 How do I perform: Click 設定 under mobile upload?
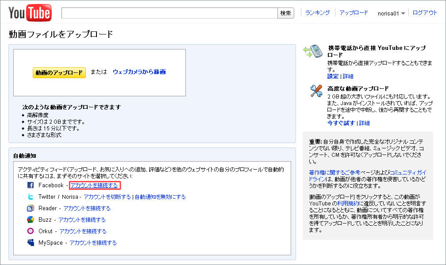(x=333, y=76)
